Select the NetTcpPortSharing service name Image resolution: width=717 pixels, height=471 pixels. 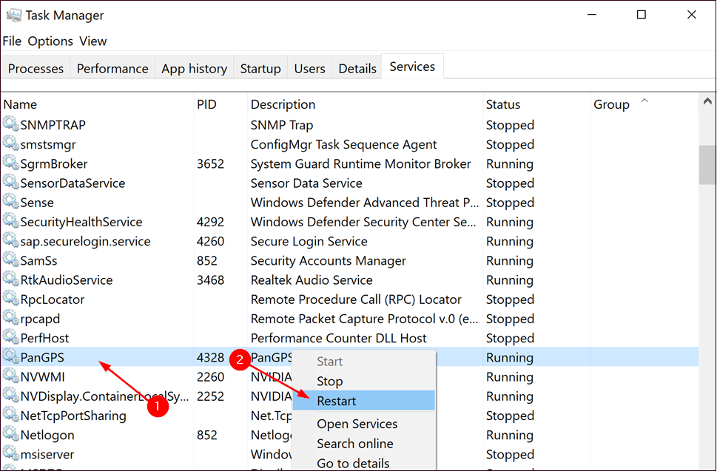tap(73, 416)
